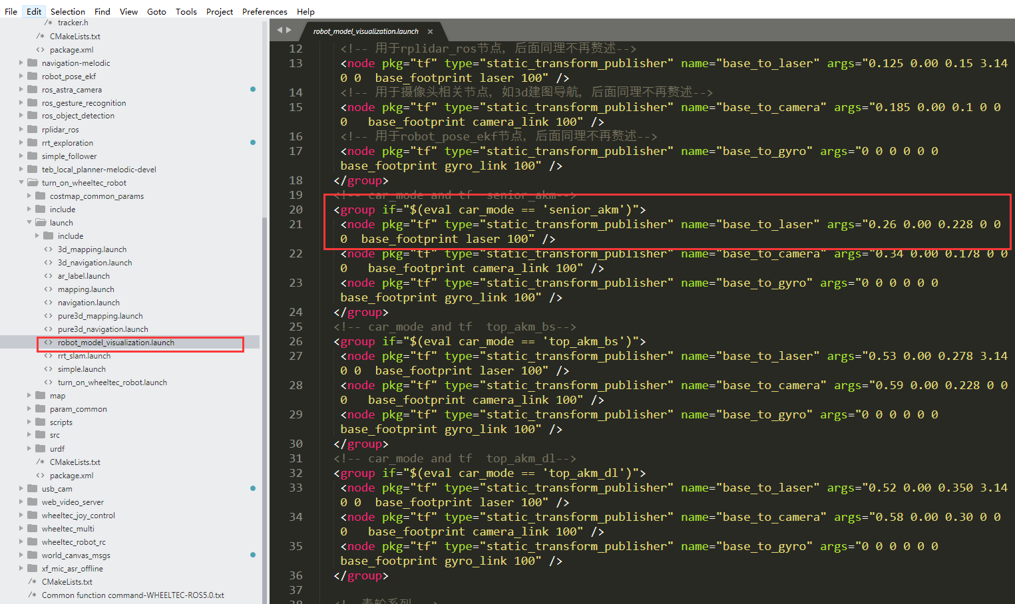The width and height of the screenshot is (1015, 604).
Task: Click the usb_cam folder icon
Action: (32, 488)
